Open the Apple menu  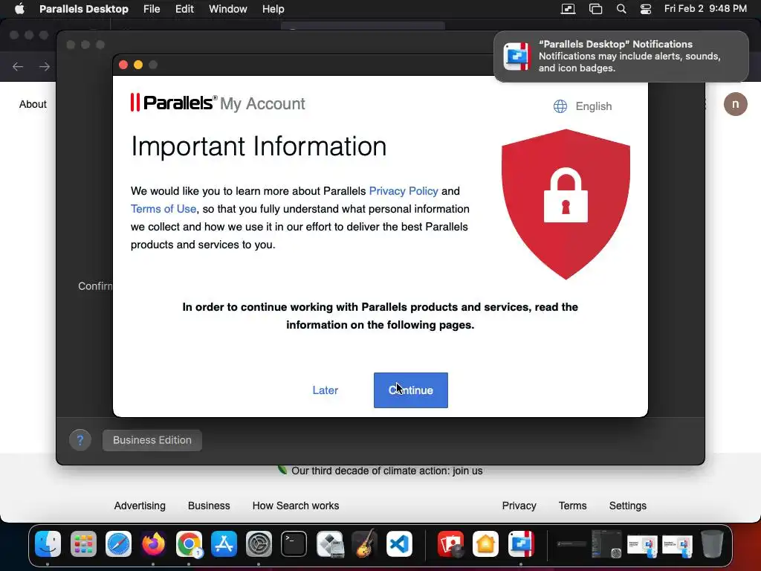(19, 9)
